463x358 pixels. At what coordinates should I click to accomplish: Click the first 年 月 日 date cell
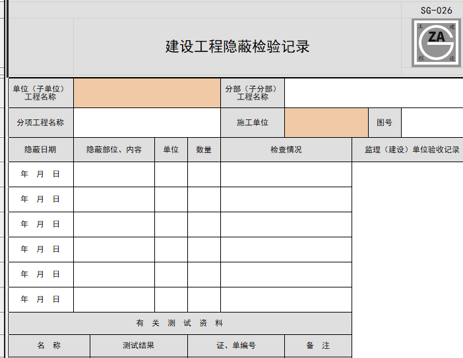coord(41,174)
